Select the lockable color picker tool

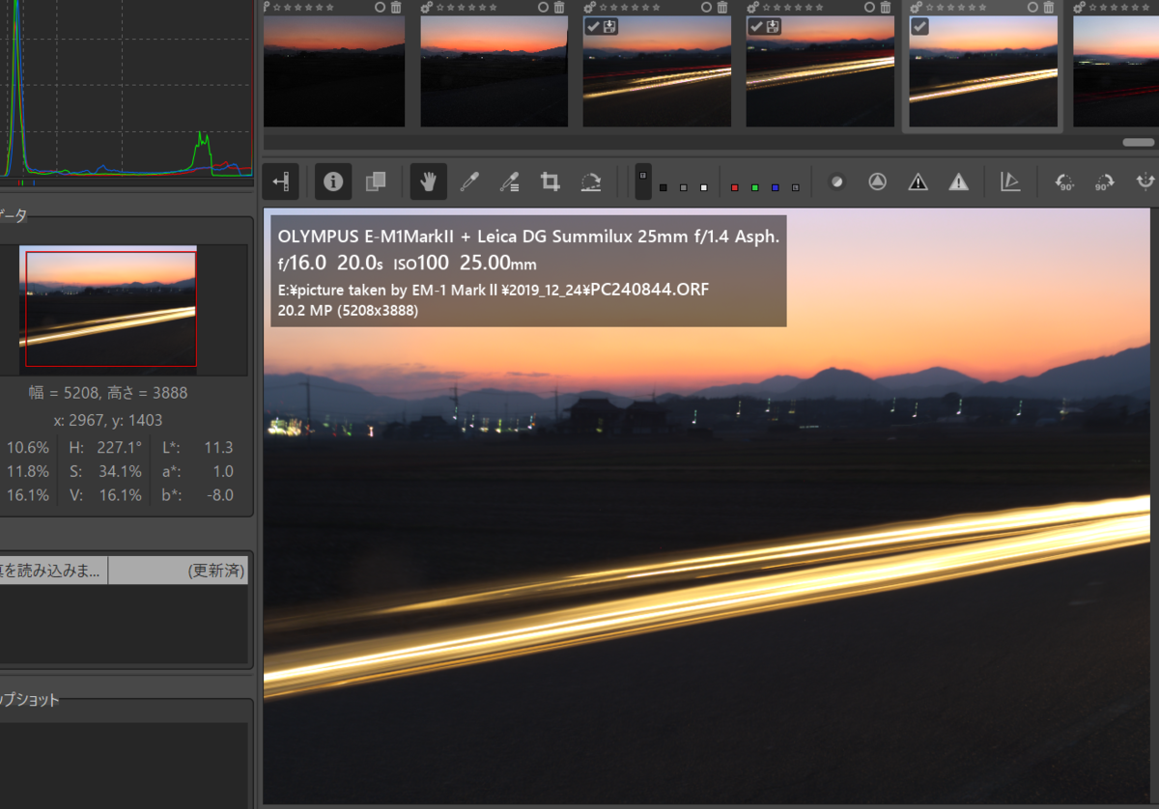510,181
